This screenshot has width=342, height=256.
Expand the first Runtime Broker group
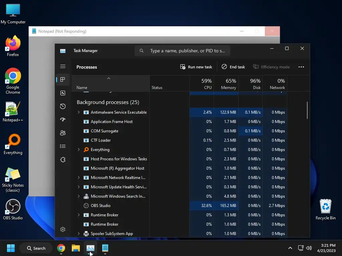click(x=79, y=215)
